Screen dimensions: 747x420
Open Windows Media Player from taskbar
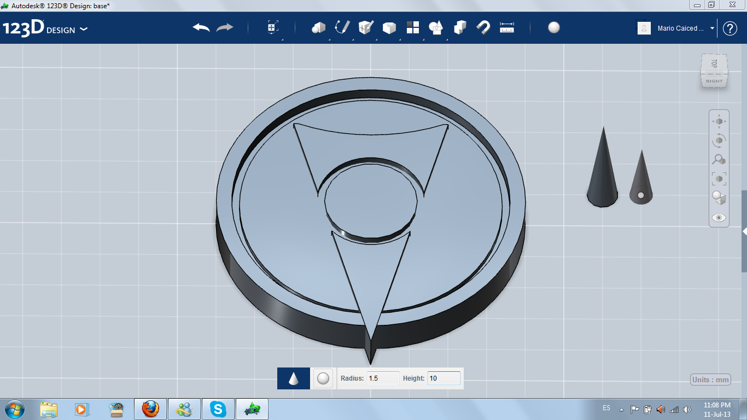(83, 409)
